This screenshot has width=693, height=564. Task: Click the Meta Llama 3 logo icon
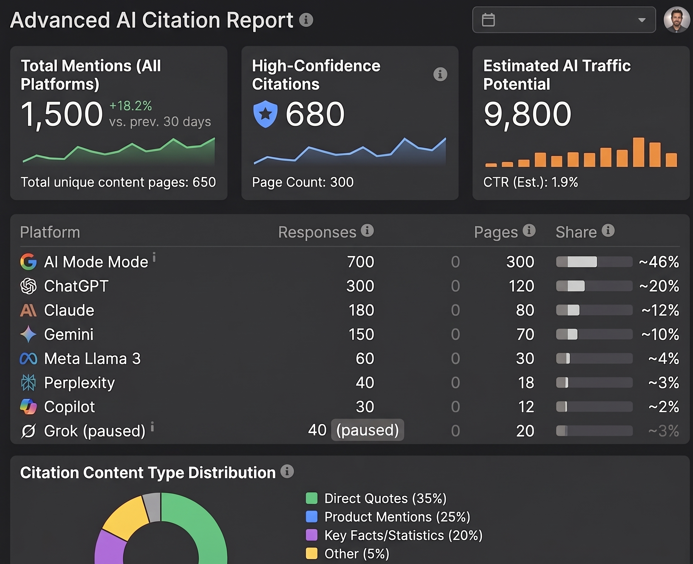(x=28, y=359)
